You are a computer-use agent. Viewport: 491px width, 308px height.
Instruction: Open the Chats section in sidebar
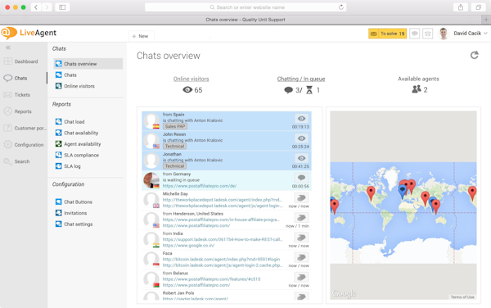point(16,78)
